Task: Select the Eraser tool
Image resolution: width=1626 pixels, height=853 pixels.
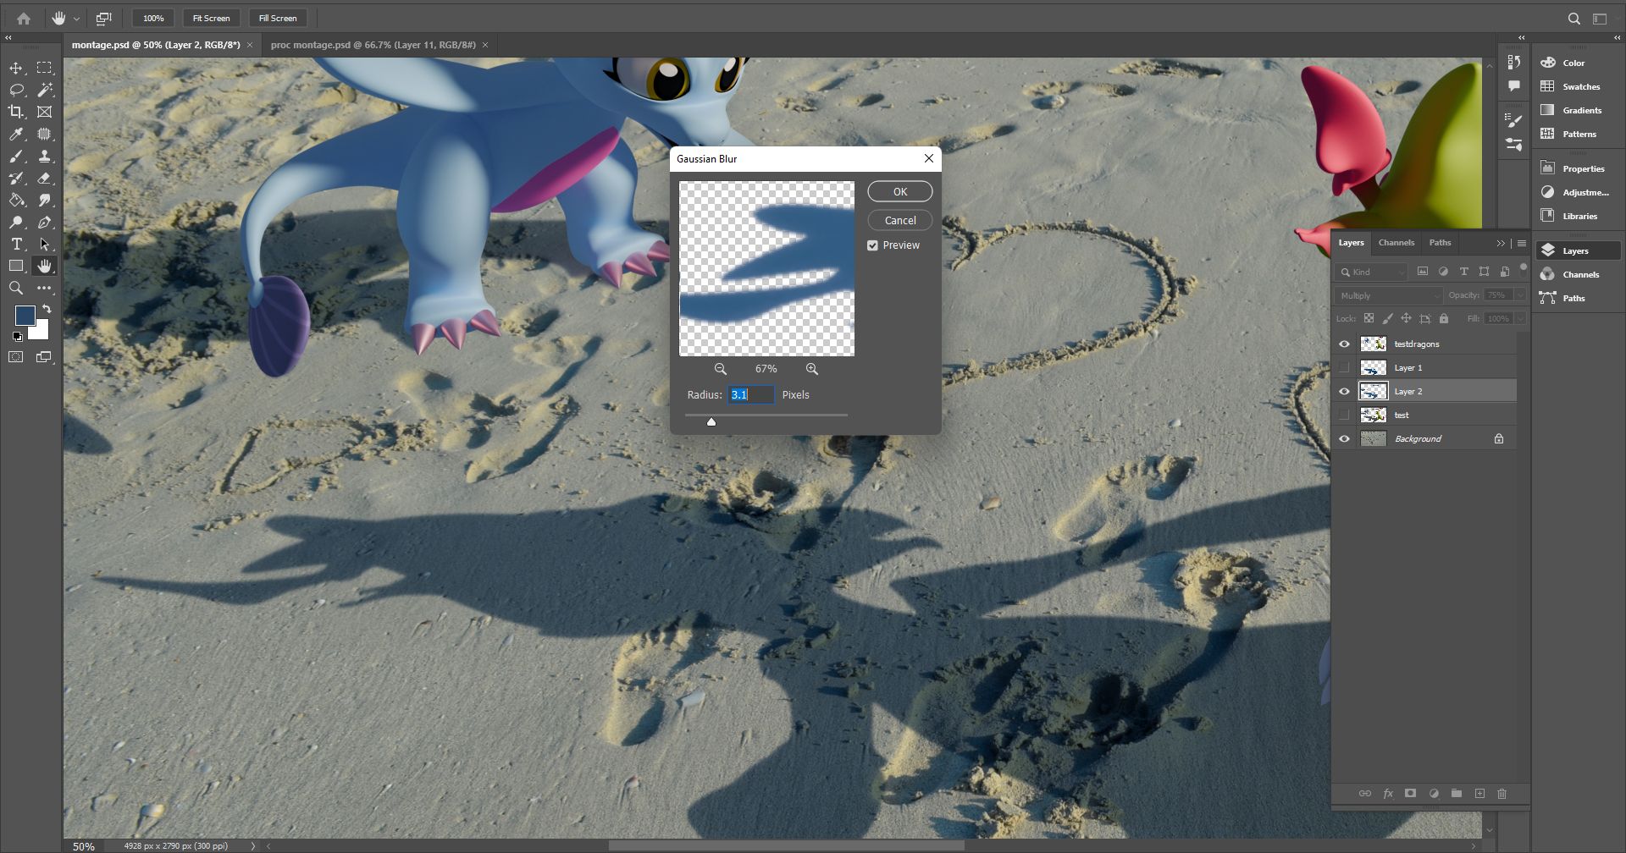Action: 44,179
